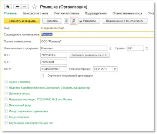Expand the Фонд социального страхования section
The height and width of the screenshot is (134, 157).
click(x=6, y=111)
